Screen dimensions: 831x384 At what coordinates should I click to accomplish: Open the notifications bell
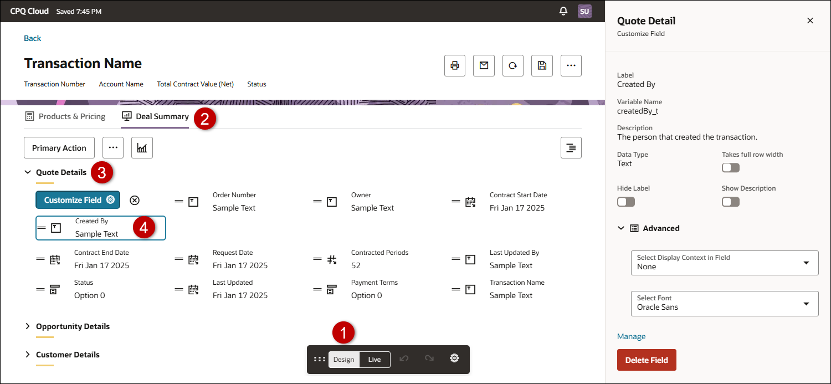point(563,11)
